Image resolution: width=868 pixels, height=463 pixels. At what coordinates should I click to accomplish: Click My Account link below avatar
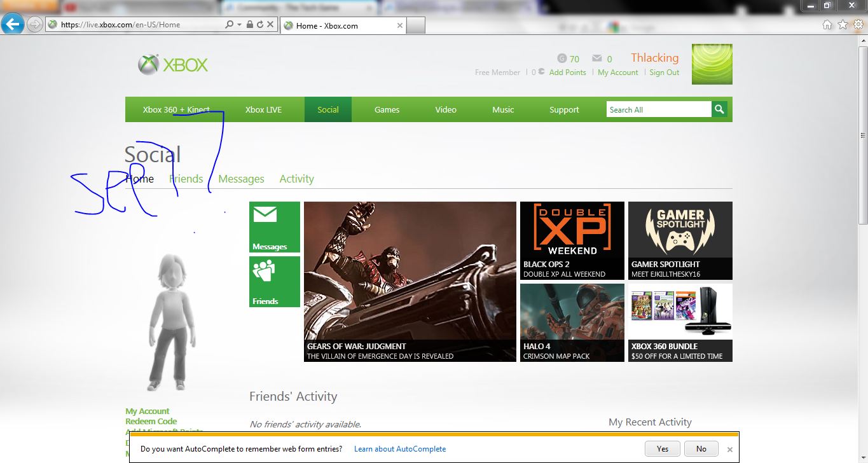[147, 411]
